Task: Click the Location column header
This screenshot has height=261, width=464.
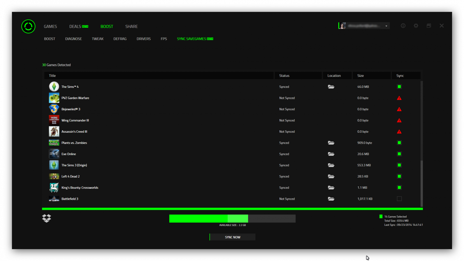Action: pos(337,75)
